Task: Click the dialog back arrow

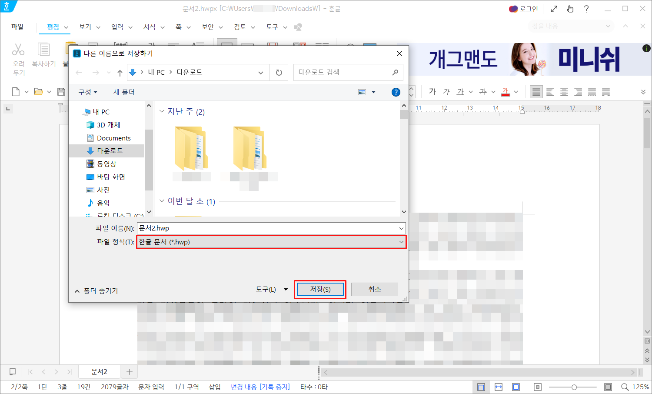Action: point(79,73)
